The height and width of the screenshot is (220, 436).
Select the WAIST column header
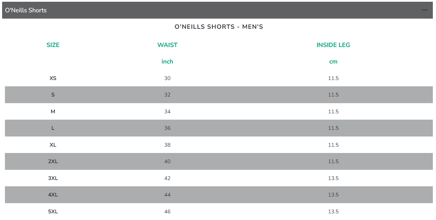click(x=167, y=45)
